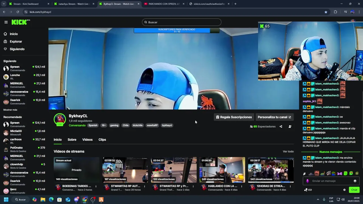Image resolution: width=363 pixels, height=204 pixels.
Task: Switch to PARCHANDO CON SPREEN browser tab
Action: tap(164, 4)
